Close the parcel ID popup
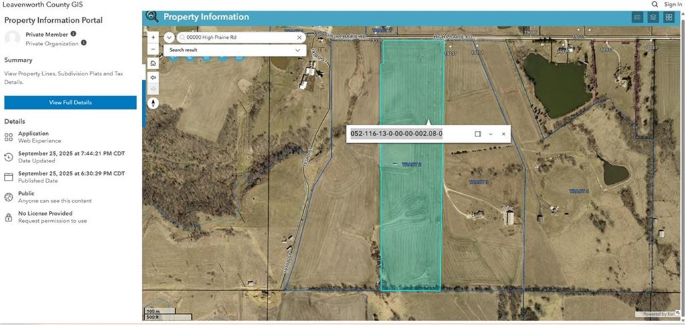The height and width of the screenshot is (325, 685). 504,134
